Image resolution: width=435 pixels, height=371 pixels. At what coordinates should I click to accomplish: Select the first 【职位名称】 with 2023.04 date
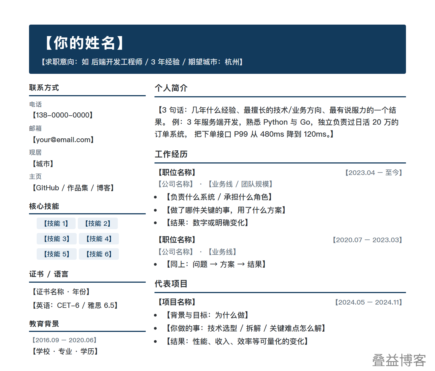177,173
